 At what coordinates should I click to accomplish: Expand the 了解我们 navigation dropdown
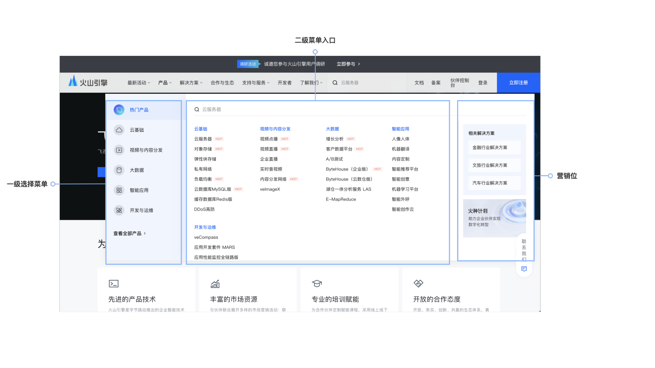click(x=311, y=83)
